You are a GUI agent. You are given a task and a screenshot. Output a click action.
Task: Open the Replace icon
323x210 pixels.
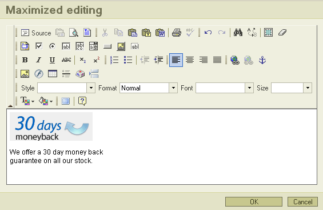[252, 33]
